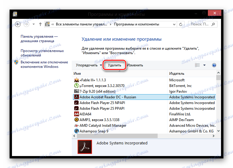Viewport: 233px width, 168px height.
Task: Select 'Adobe Acrobat Reader DC - Russian' row
Action: (x=144, y=97)
